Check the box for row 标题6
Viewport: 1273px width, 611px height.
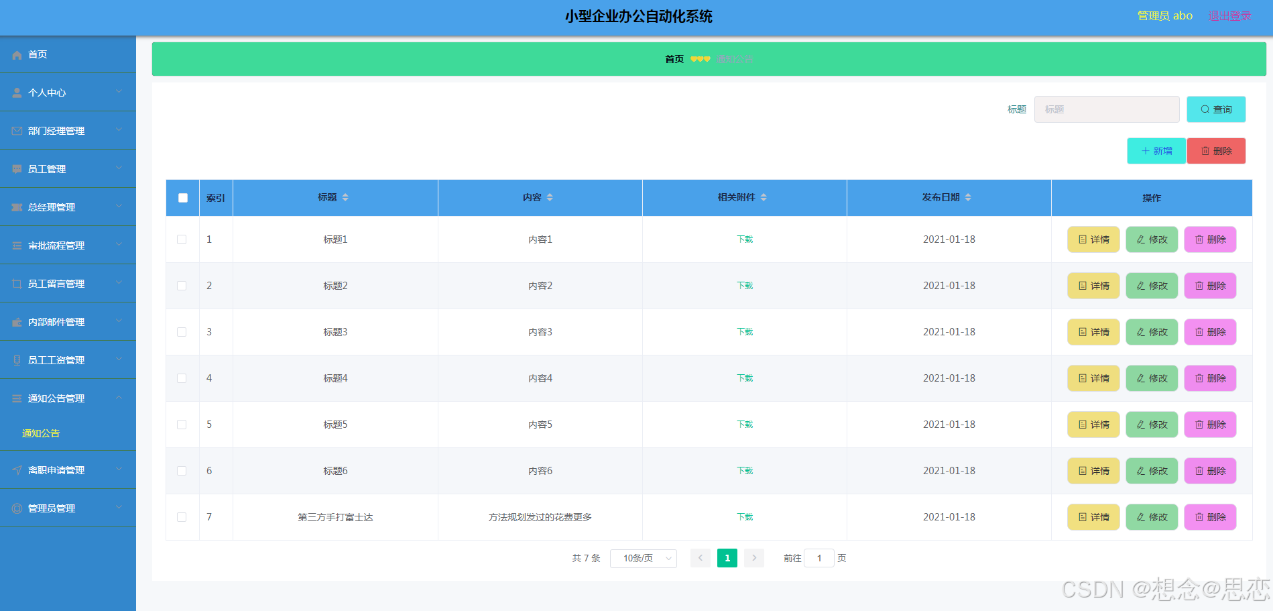[x=182, y=471]
